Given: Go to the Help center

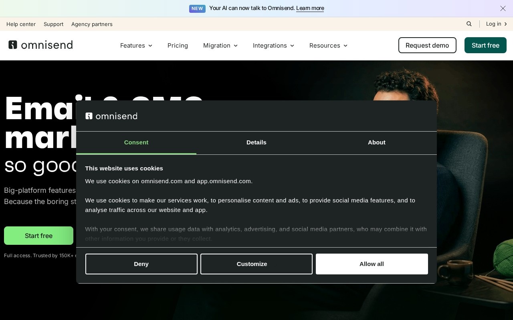Looking at the screenshot, I should [x=21, y=24].
